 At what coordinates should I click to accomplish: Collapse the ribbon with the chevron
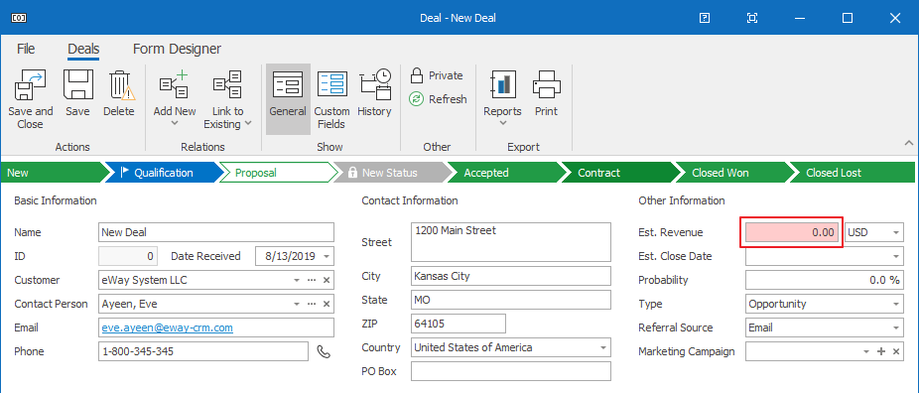[909, 143]
